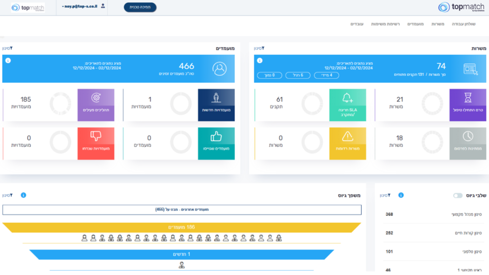
Task: Click the info icon in the jobs blue banner
Action: [x=259, y=61]
